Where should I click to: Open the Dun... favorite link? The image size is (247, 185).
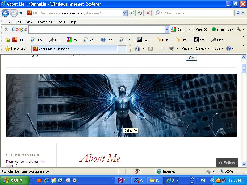tap(165, 40)
